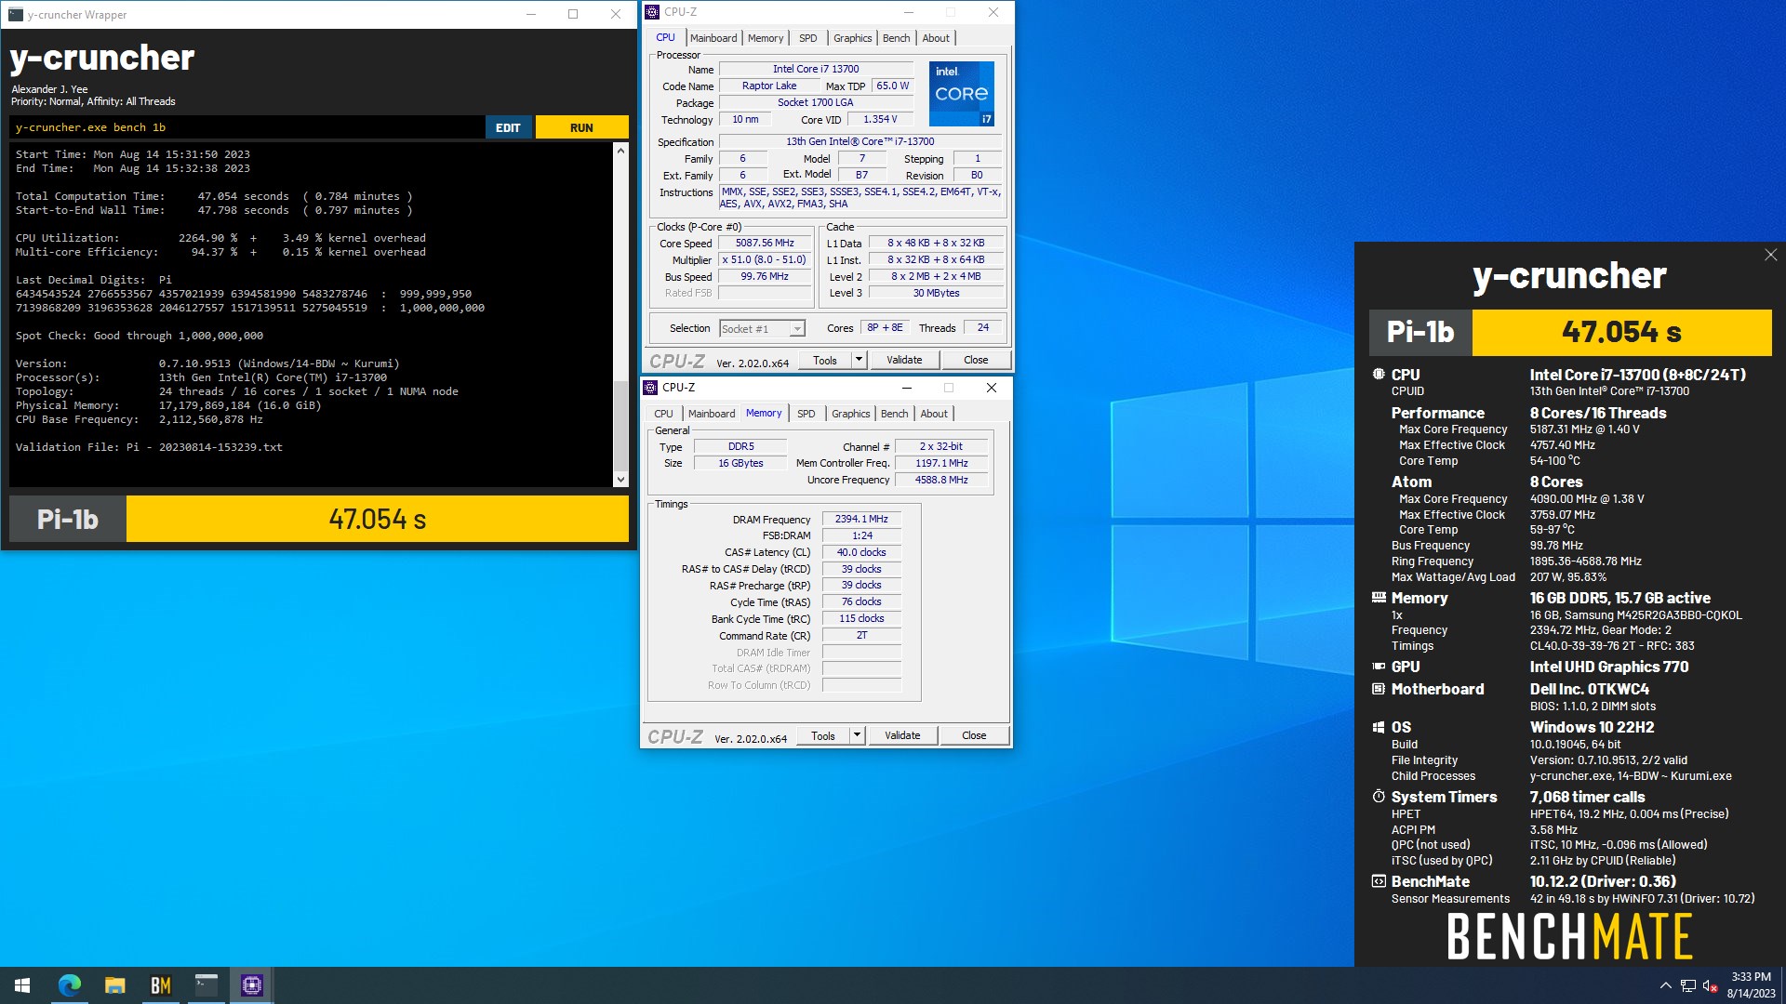
Task: Switch to Graphics tab in upper CPU-Z
Action: tap(852, 38)
